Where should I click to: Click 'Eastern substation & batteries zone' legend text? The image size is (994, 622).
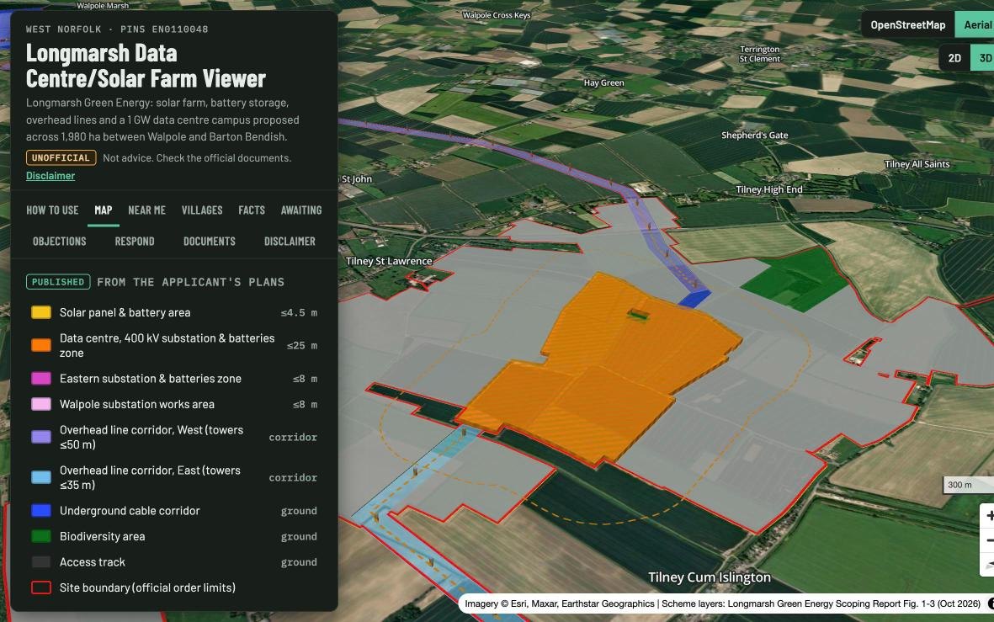[x=151, y=379]
